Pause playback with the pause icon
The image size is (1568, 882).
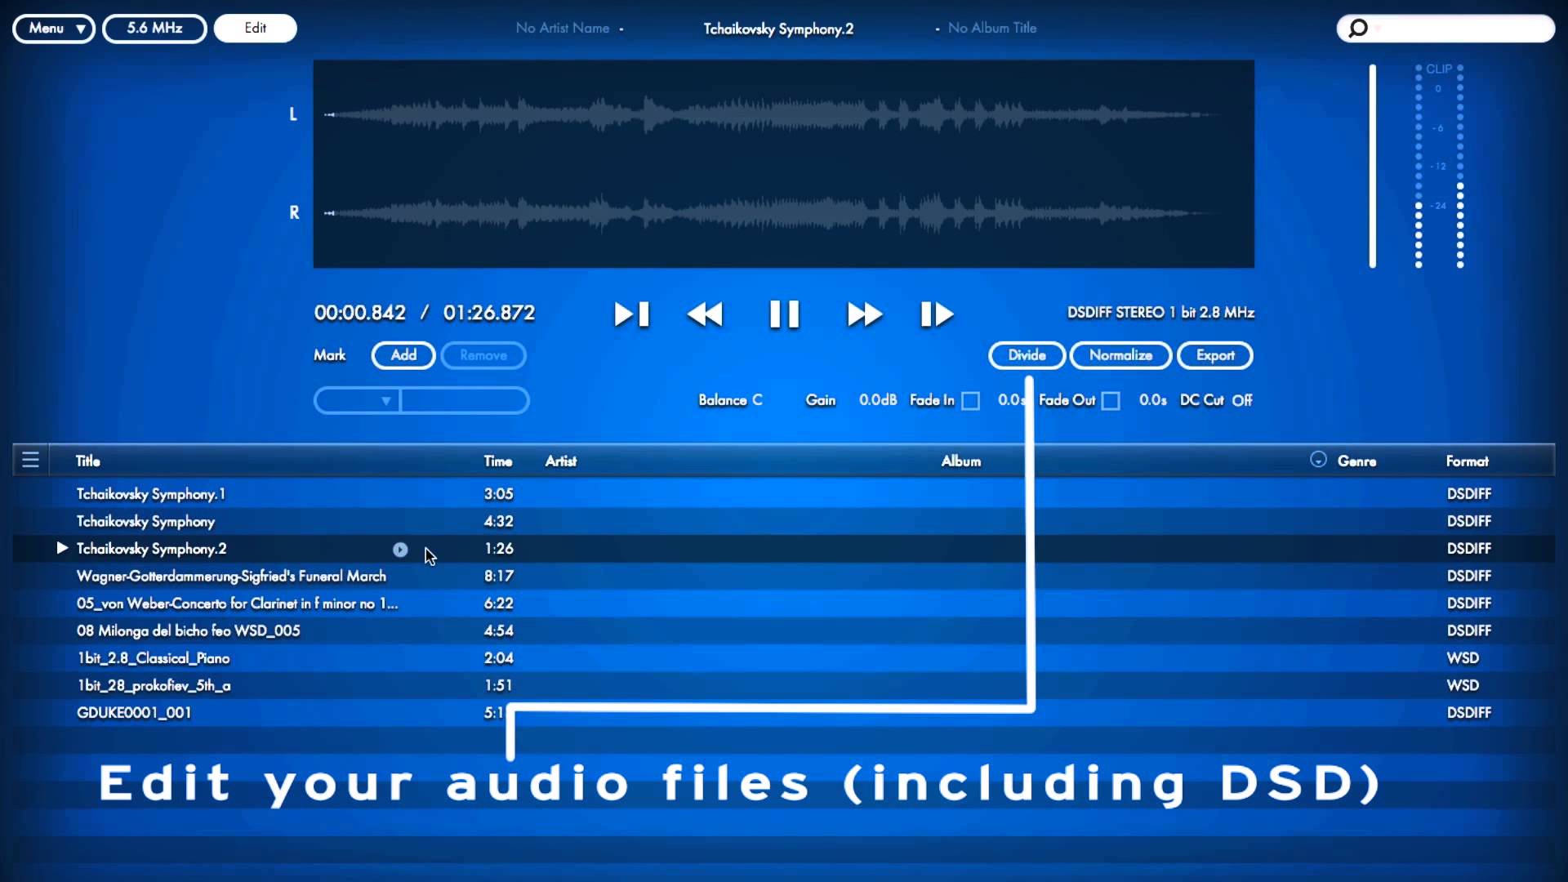[784, 314]
